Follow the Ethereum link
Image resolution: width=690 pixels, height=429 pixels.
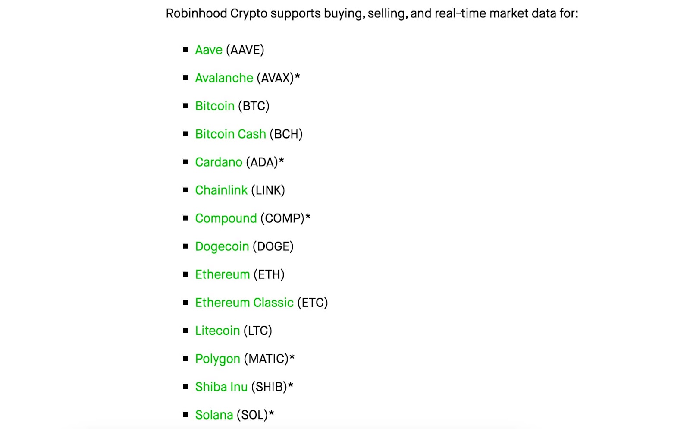(223, 274)
